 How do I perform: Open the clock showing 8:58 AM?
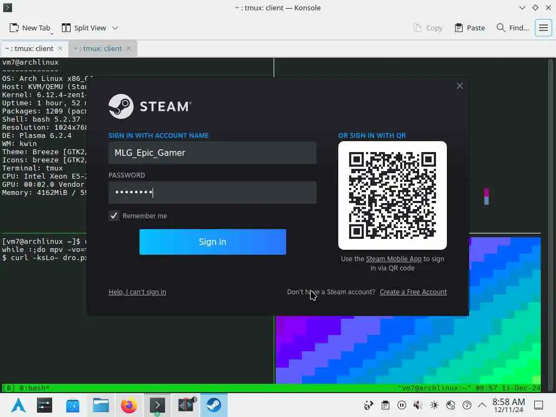pos(508,405)
